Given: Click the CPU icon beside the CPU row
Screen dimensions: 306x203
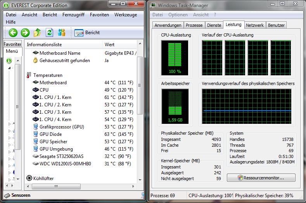Looking at the screenshot, I should coord(36,90).
